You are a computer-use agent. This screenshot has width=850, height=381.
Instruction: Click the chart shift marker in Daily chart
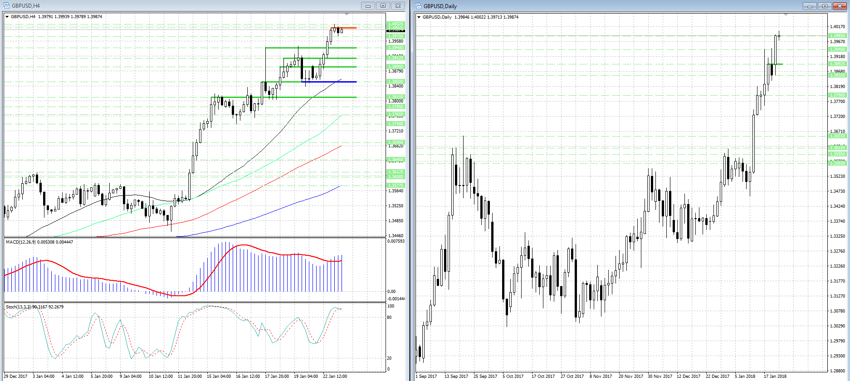pos(786,15)
